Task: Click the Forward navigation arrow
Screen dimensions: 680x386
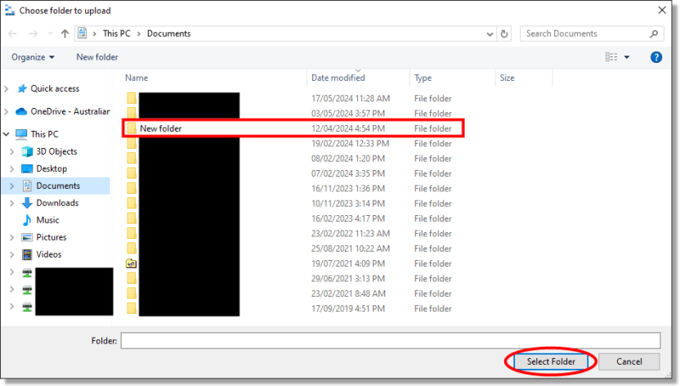Action: (x=33, y=34)
